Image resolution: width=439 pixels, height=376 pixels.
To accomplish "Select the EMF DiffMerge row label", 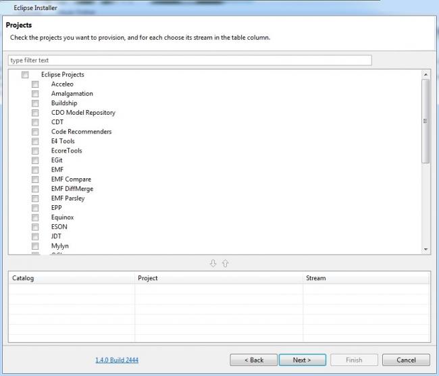I will coord(72,189).
